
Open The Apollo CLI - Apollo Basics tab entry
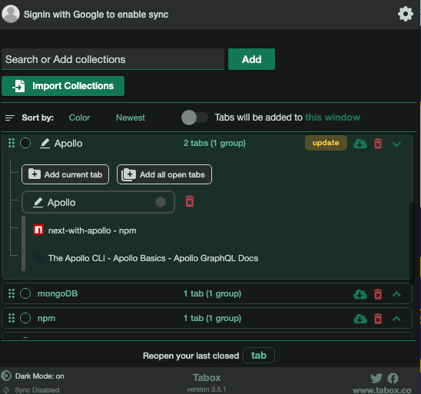(x=153, y=258)
